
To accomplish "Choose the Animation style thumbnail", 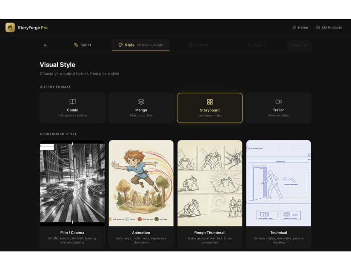I will [x=141, y=183].
